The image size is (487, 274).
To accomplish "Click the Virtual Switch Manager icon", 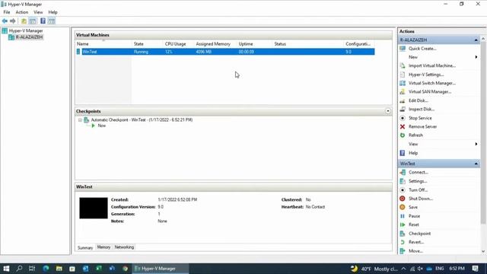I will (x=403, y=83).
